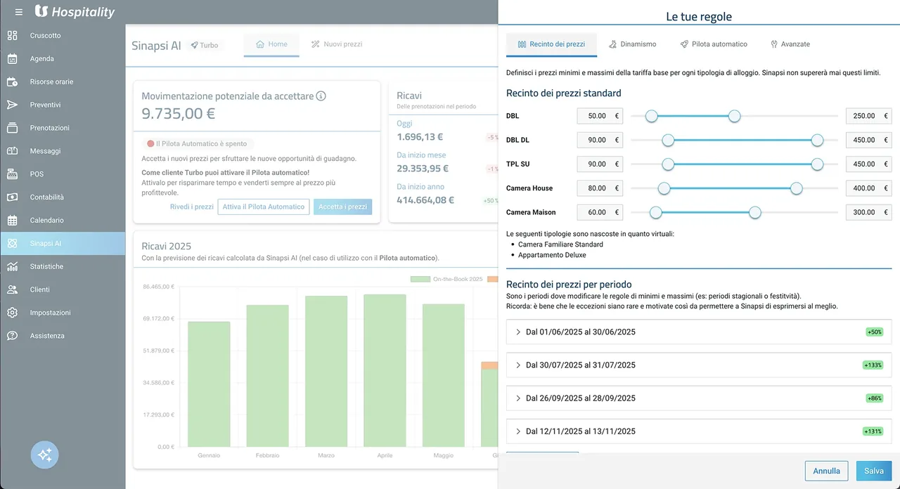Screen dimensions: 900x489
Task: Click the Sinapsi AI atom icon
Action: pyautogui.click(x=12, y=244)
